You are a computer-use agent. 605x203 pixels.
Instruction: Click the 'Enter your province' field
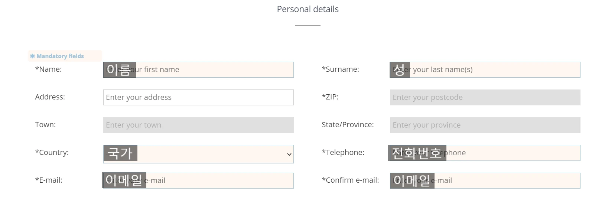(x=485, y=125)
